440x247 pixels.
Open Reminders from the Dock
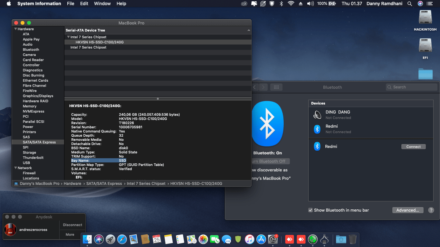180,239
